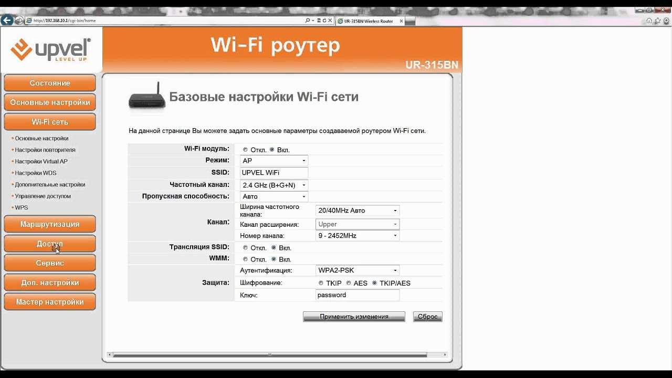Open the Доп. настройки menu
The width and height of the screenshot is (672, 378).
click(x=50, y=282)
